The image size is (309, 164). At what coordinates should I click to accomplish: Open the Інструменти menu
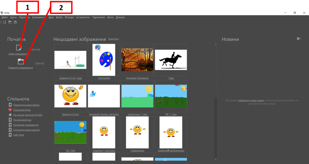pyautogui.click(x=83, y=17)
